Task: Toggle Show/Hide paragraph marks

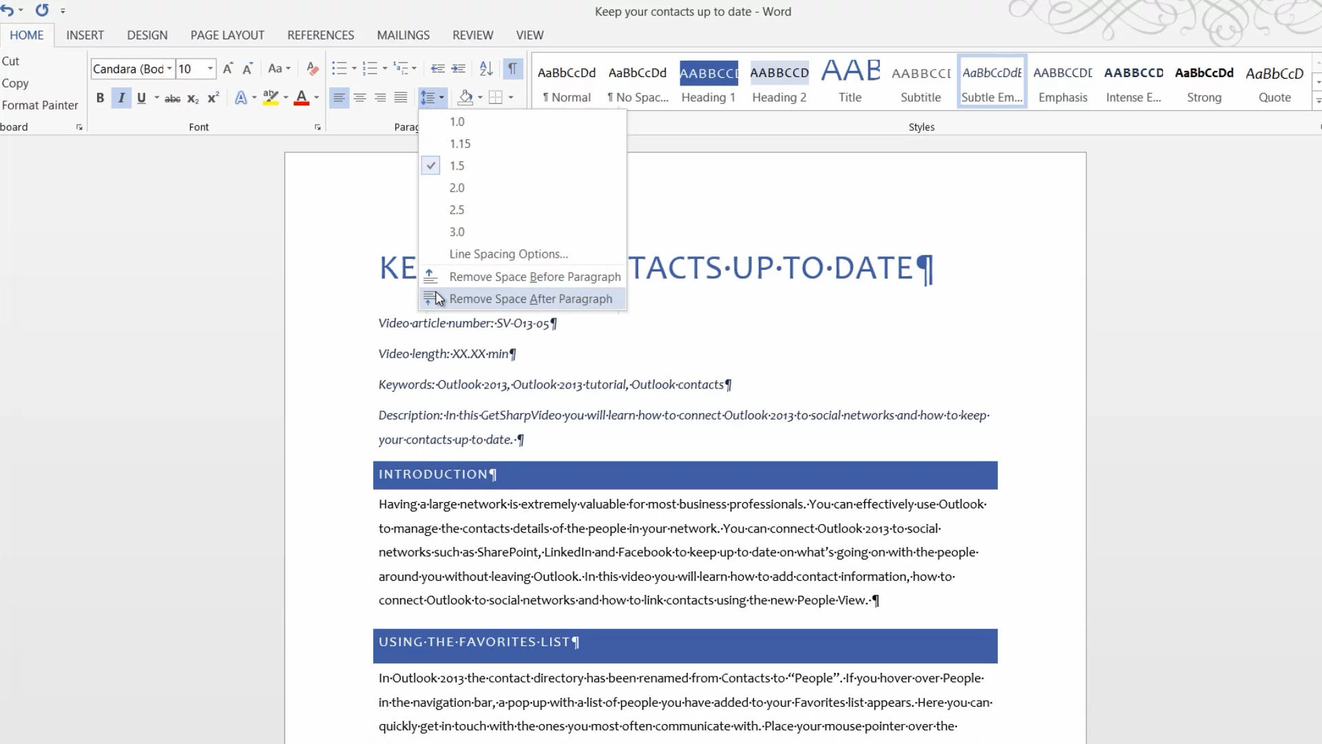Action: [512, 69]
